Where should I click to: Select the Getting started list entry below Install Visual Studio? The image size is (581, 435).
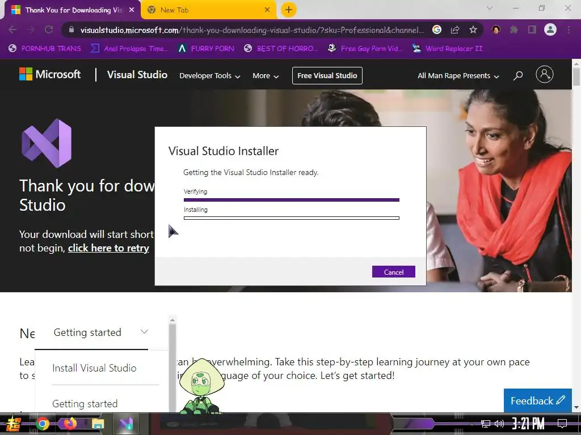click(85, 403)
